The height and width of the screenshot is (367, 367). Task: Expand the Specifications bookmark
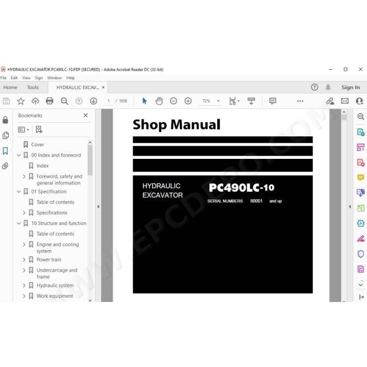tap(24, 212)
